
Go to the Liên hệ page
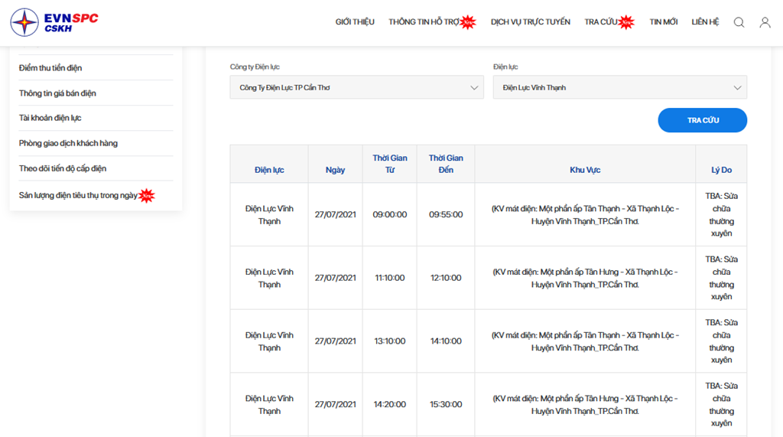tap(705, 22)
